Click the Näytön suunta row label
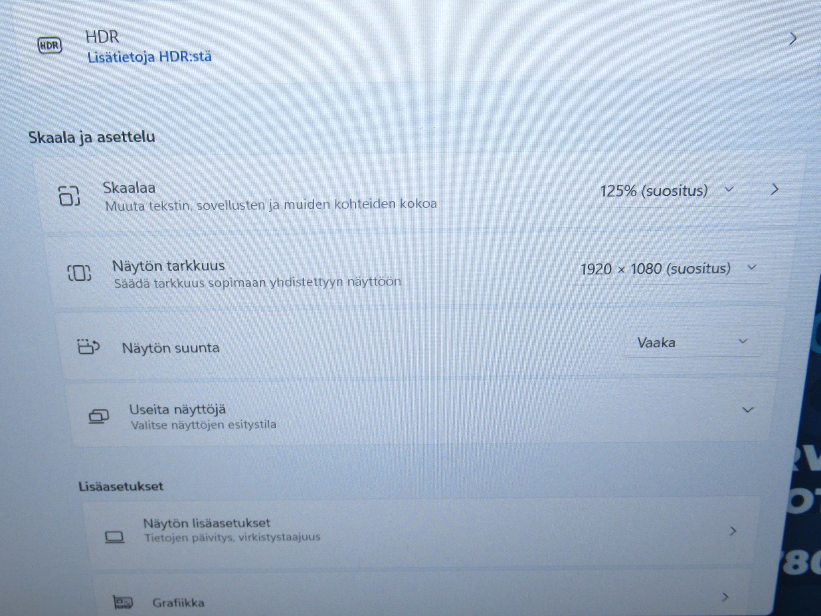Viewport: 821px width, 616px height. pos(171,348)
